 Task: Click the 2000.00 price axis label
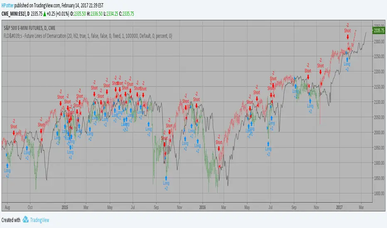[379, 132]
